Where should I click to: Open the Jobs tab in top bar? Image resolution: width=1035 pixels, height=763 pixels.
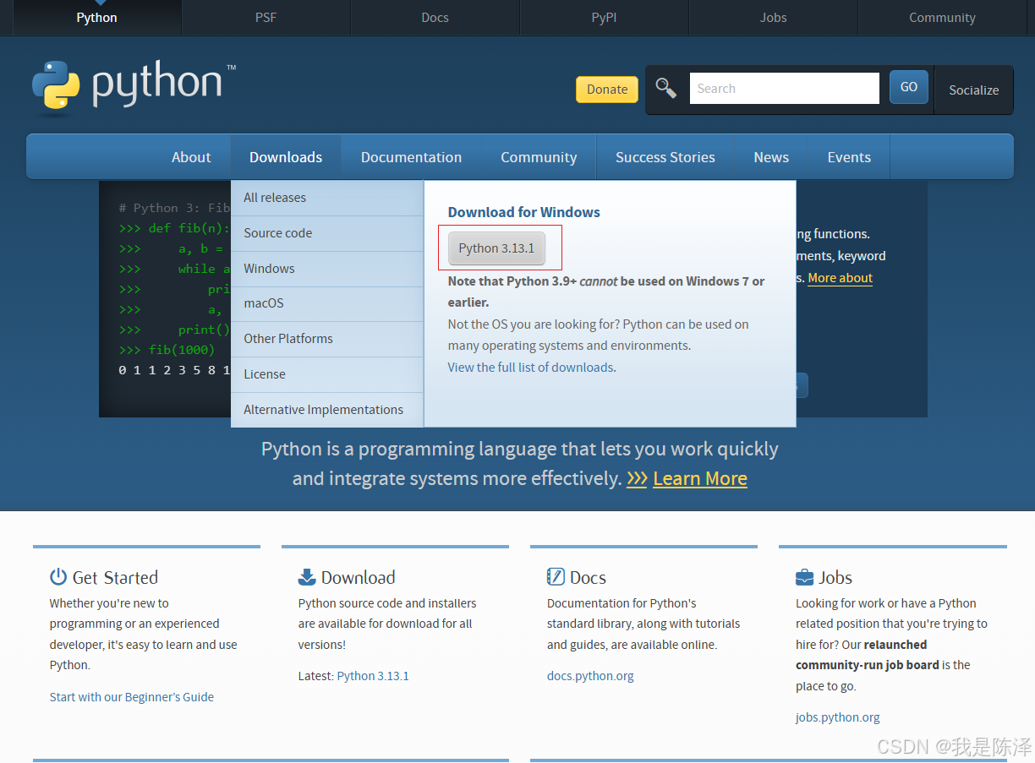point(774,18)
